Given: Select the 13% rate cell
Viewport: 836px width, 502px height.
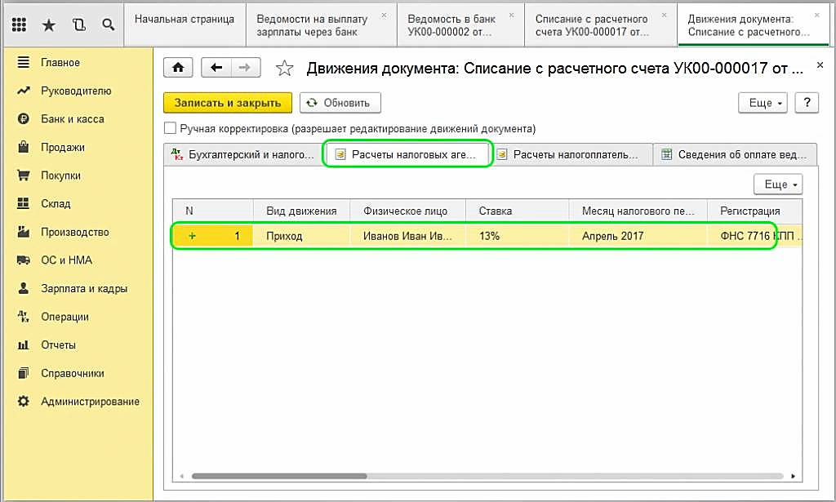Looking at the screenshot, I should [517, 236].
